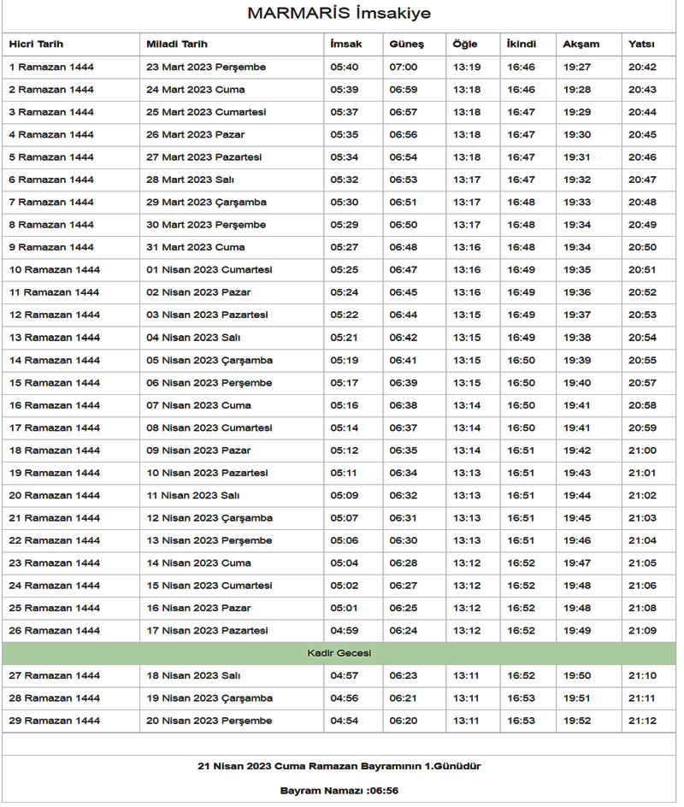The width and height of the screenshot is (684, 807).
Task: Select 04 Nisan 2023 Salı date
Action: point(193,338)
